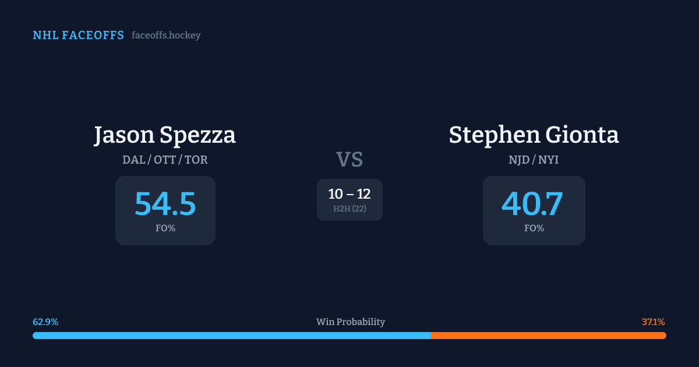The height and width of the screenshot is (367, 699).
Task: Select the Stephen Gionta player name
Action: pyautogui.click(x=534, y=135)
